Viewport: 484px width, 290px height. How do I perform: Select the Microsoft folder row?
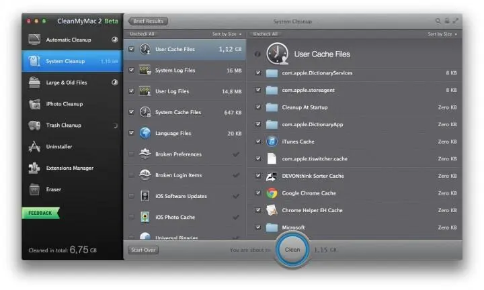click(x=354, y=228)
